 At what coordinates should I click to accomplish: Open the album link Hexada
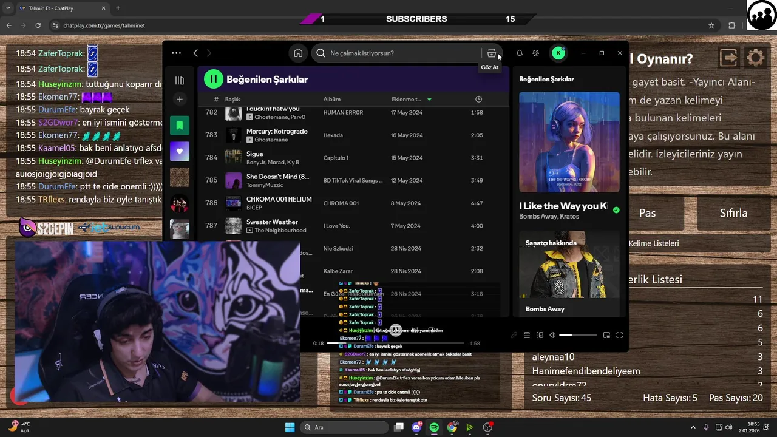click(333, 135)
